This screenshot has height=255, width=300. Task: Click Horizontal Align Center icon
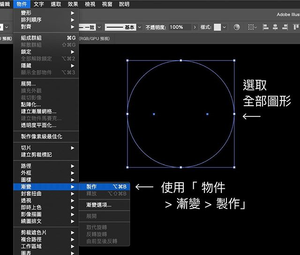[x=275, y=27]
